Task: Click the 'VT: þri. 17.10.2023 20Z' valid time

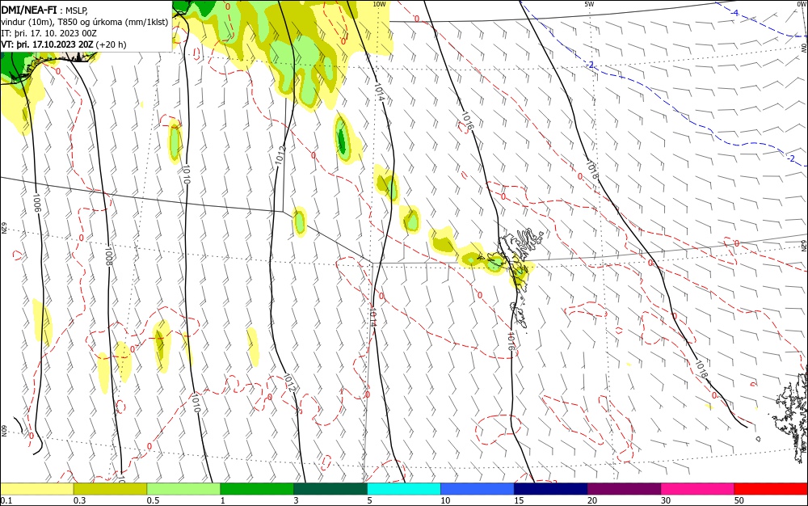Action: [x=48, y=44]
